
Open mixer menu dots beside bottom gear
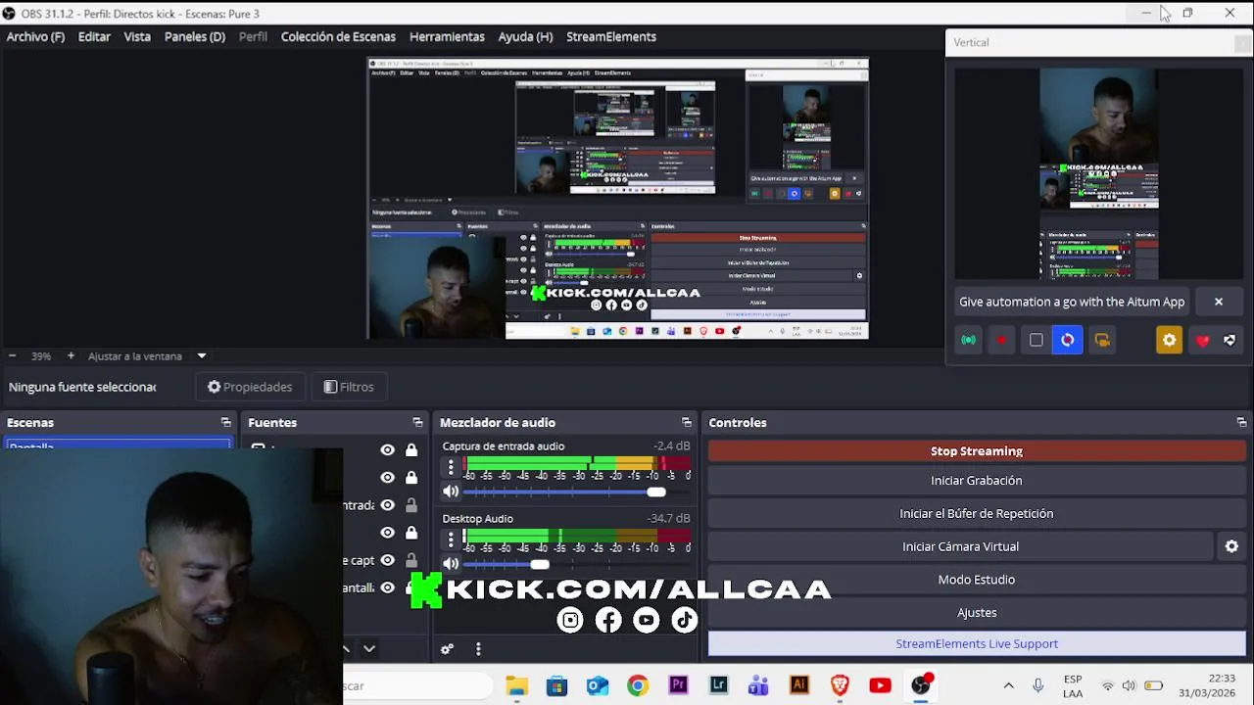click(478, 648)
